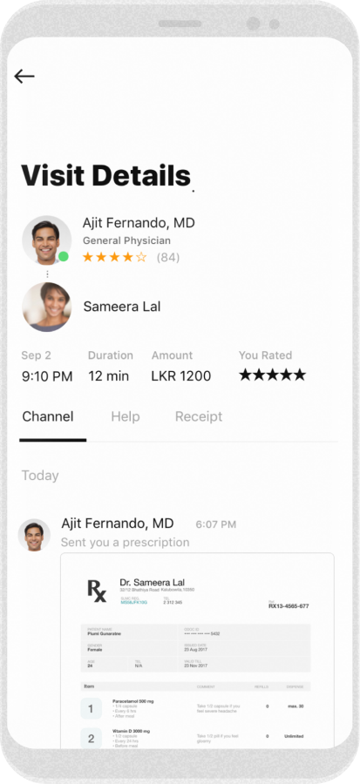The image size is (360, 784).
Task: Open the prescription item number 2 badge
Action: click(x=91, y=739)
